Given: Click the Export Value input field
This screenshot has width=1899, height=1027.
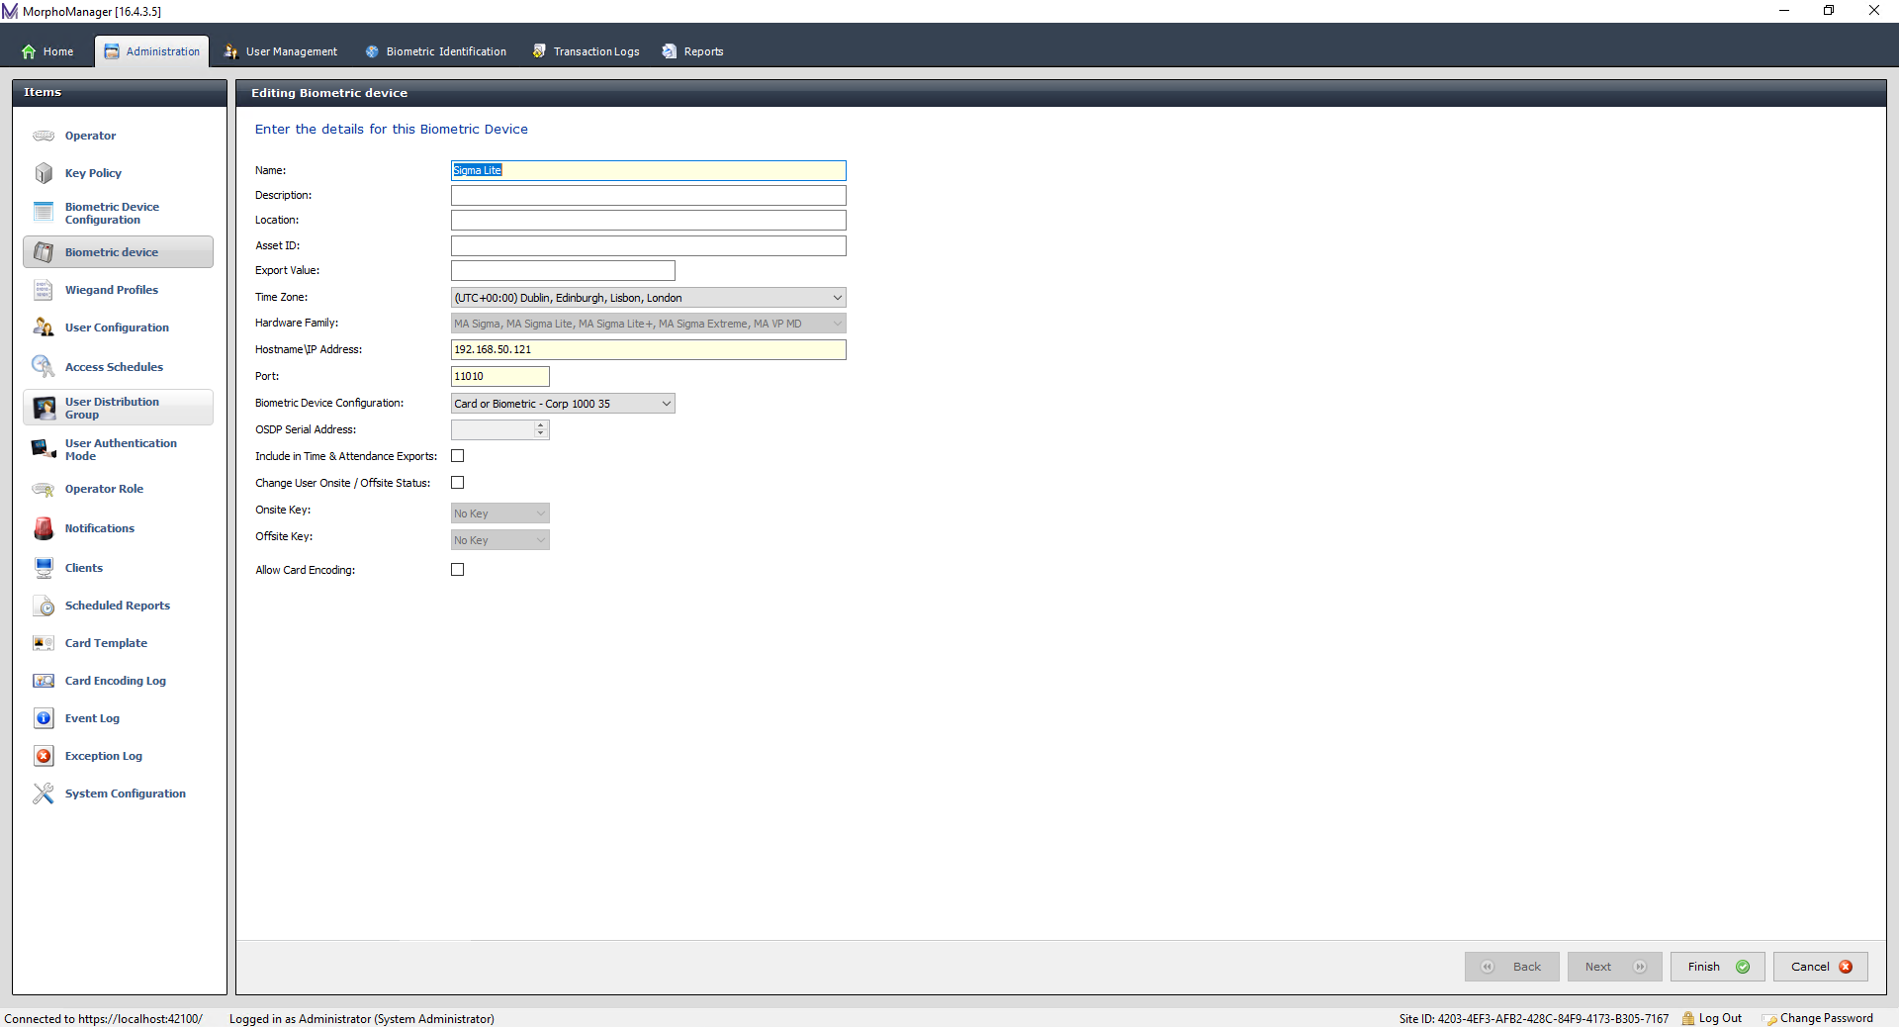Looking at the screenshot, I should pyautogui.click(x=563, y=271).
